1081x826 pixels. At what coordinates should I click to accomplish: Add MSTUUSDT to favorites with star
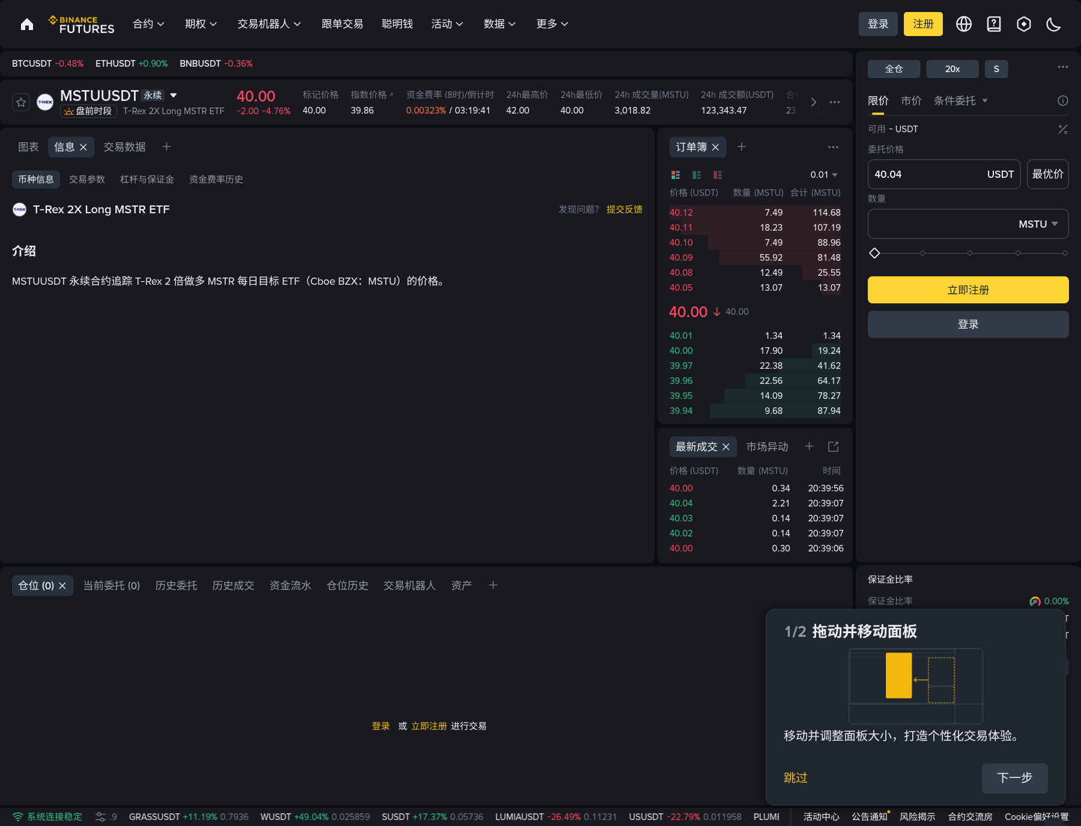(21, 102)
